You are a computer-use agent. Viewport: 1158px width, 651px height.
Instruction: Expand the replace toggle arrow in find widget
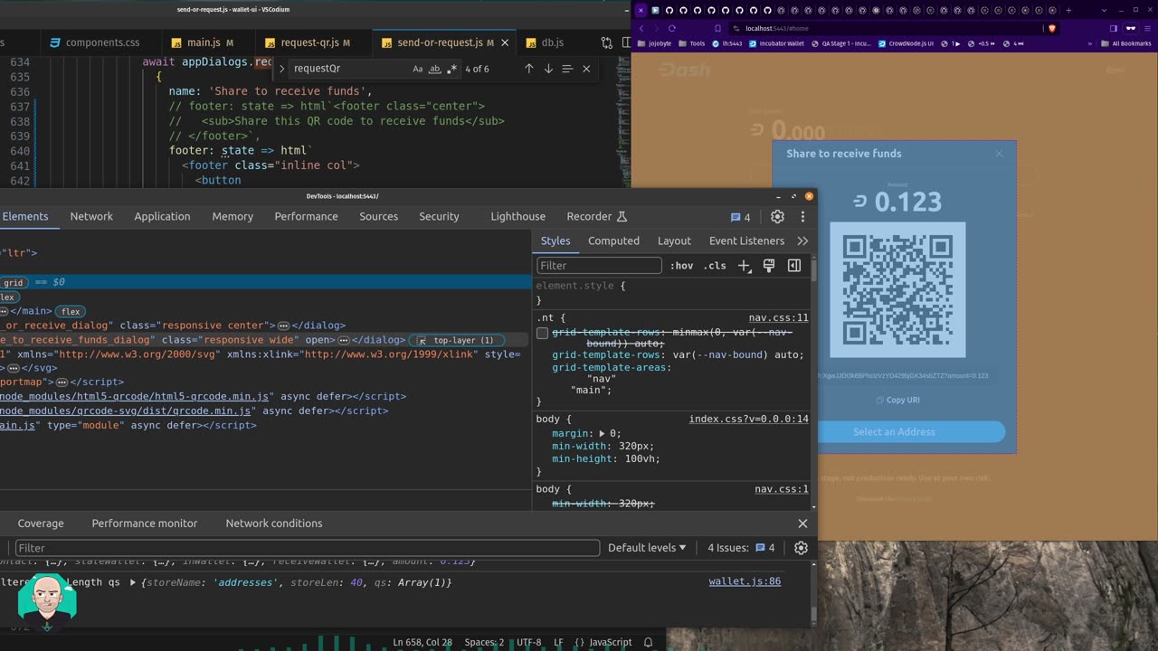pos(281,69)
